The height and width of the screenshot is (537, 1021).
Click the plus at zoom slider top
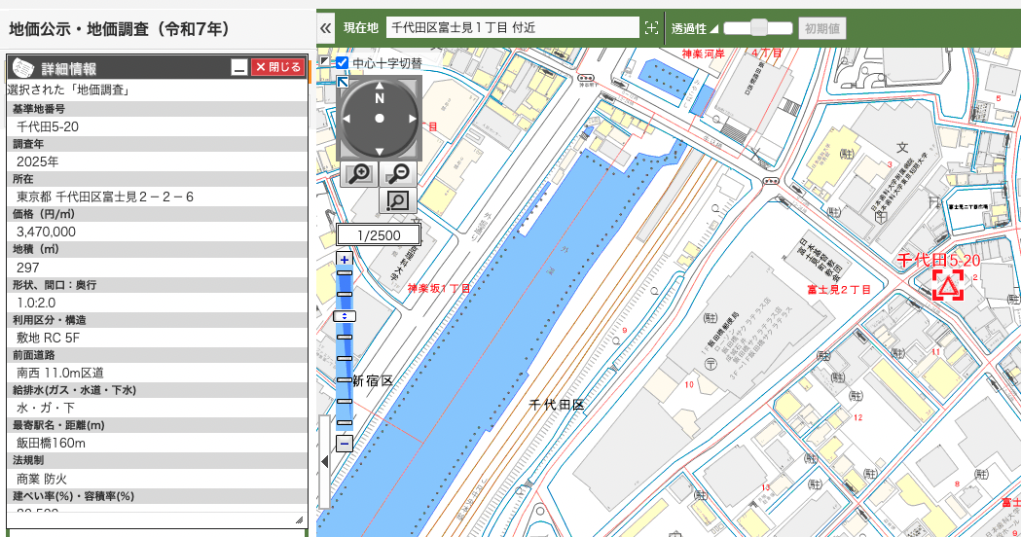click(344, 260)
